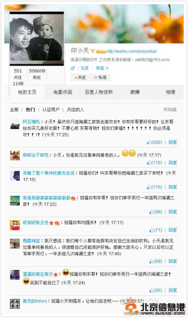This screenshot has height=318, width=188.
Task: Open the 百度人物资料 tab
Action: coord(99,92)
